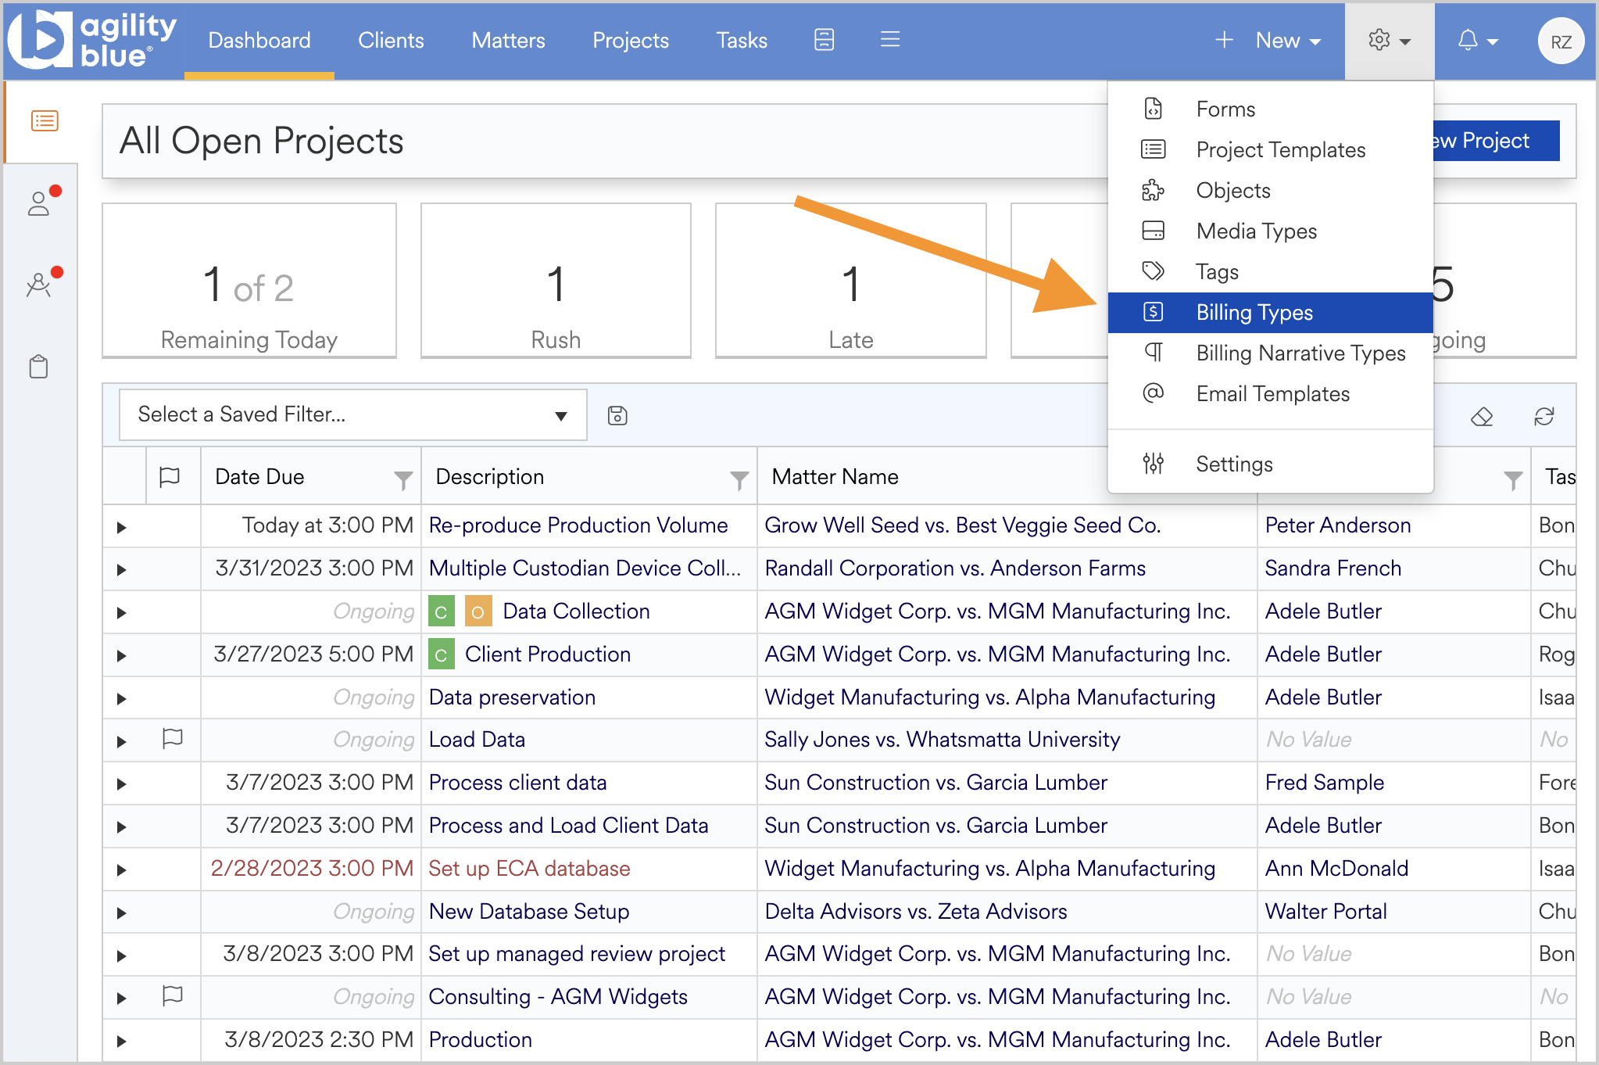This screenshot has width=1599, height=1065.
Task: Click the orange O tag on Data Collection
Action: point(478,611)
